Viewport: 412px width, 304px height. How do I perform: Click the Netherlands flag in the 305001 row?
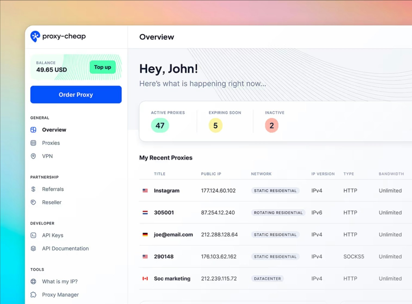[145, 213]
